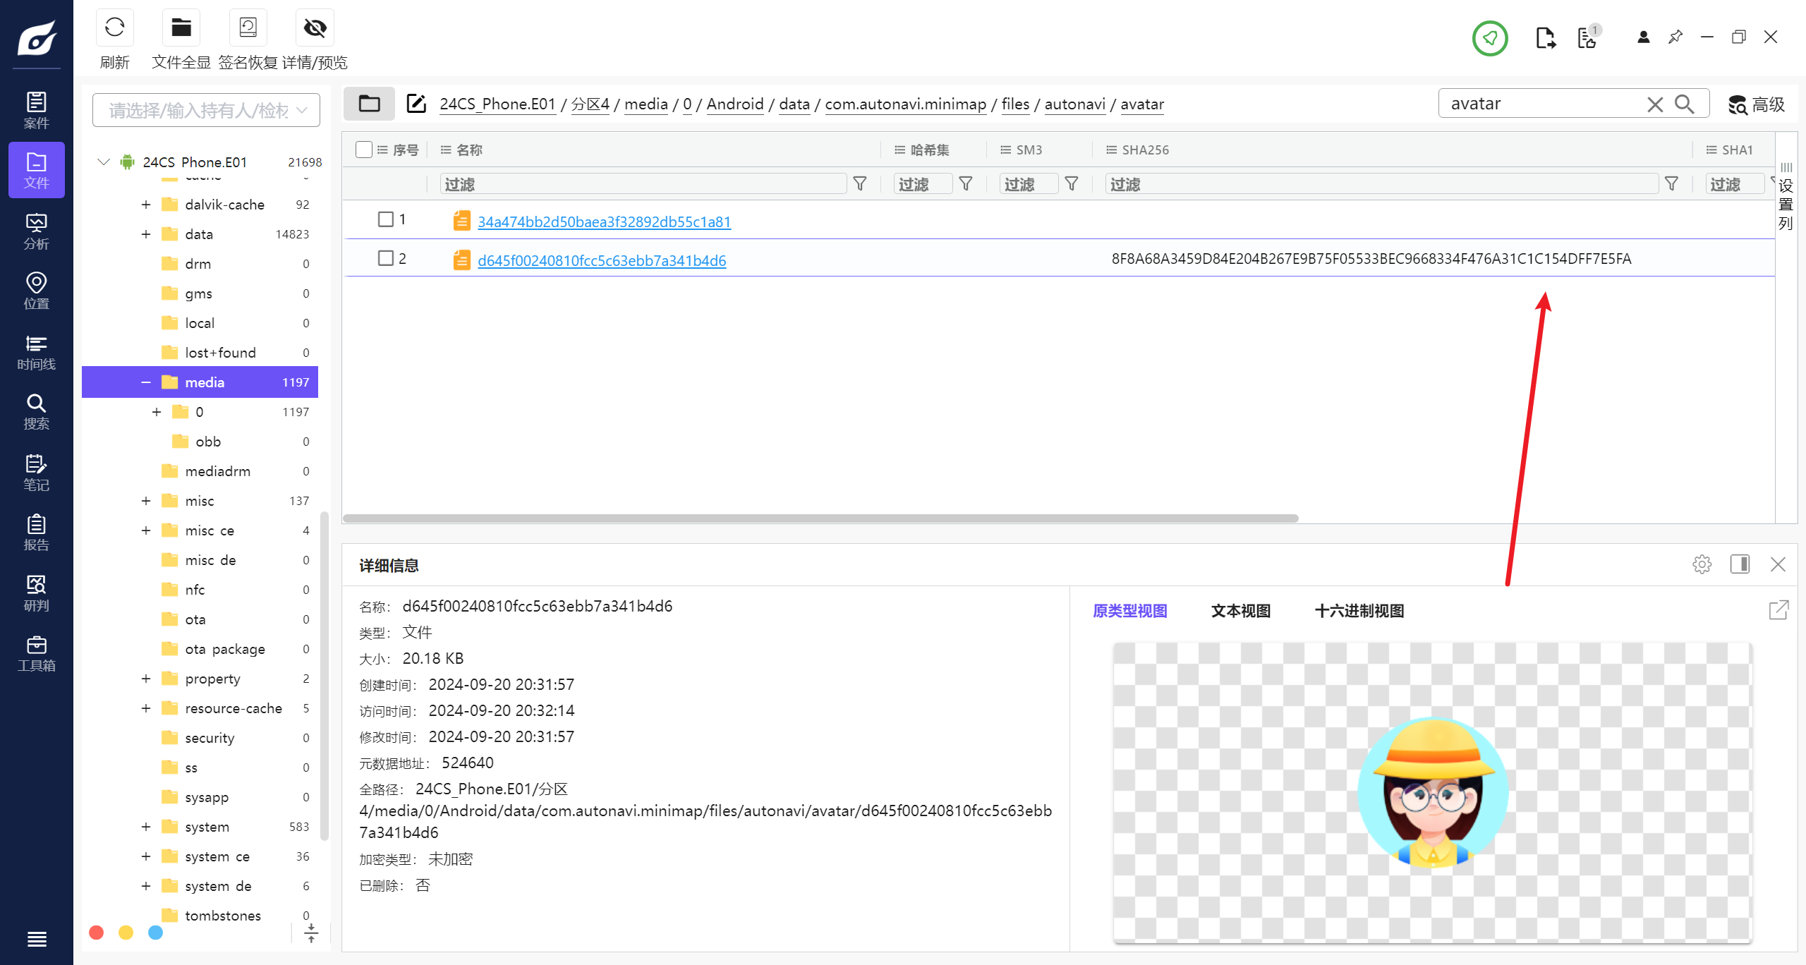1806x965 pixels.
Task: Open detail panel settings gear
Action: pyautogui.click(x=1702, y=564)
